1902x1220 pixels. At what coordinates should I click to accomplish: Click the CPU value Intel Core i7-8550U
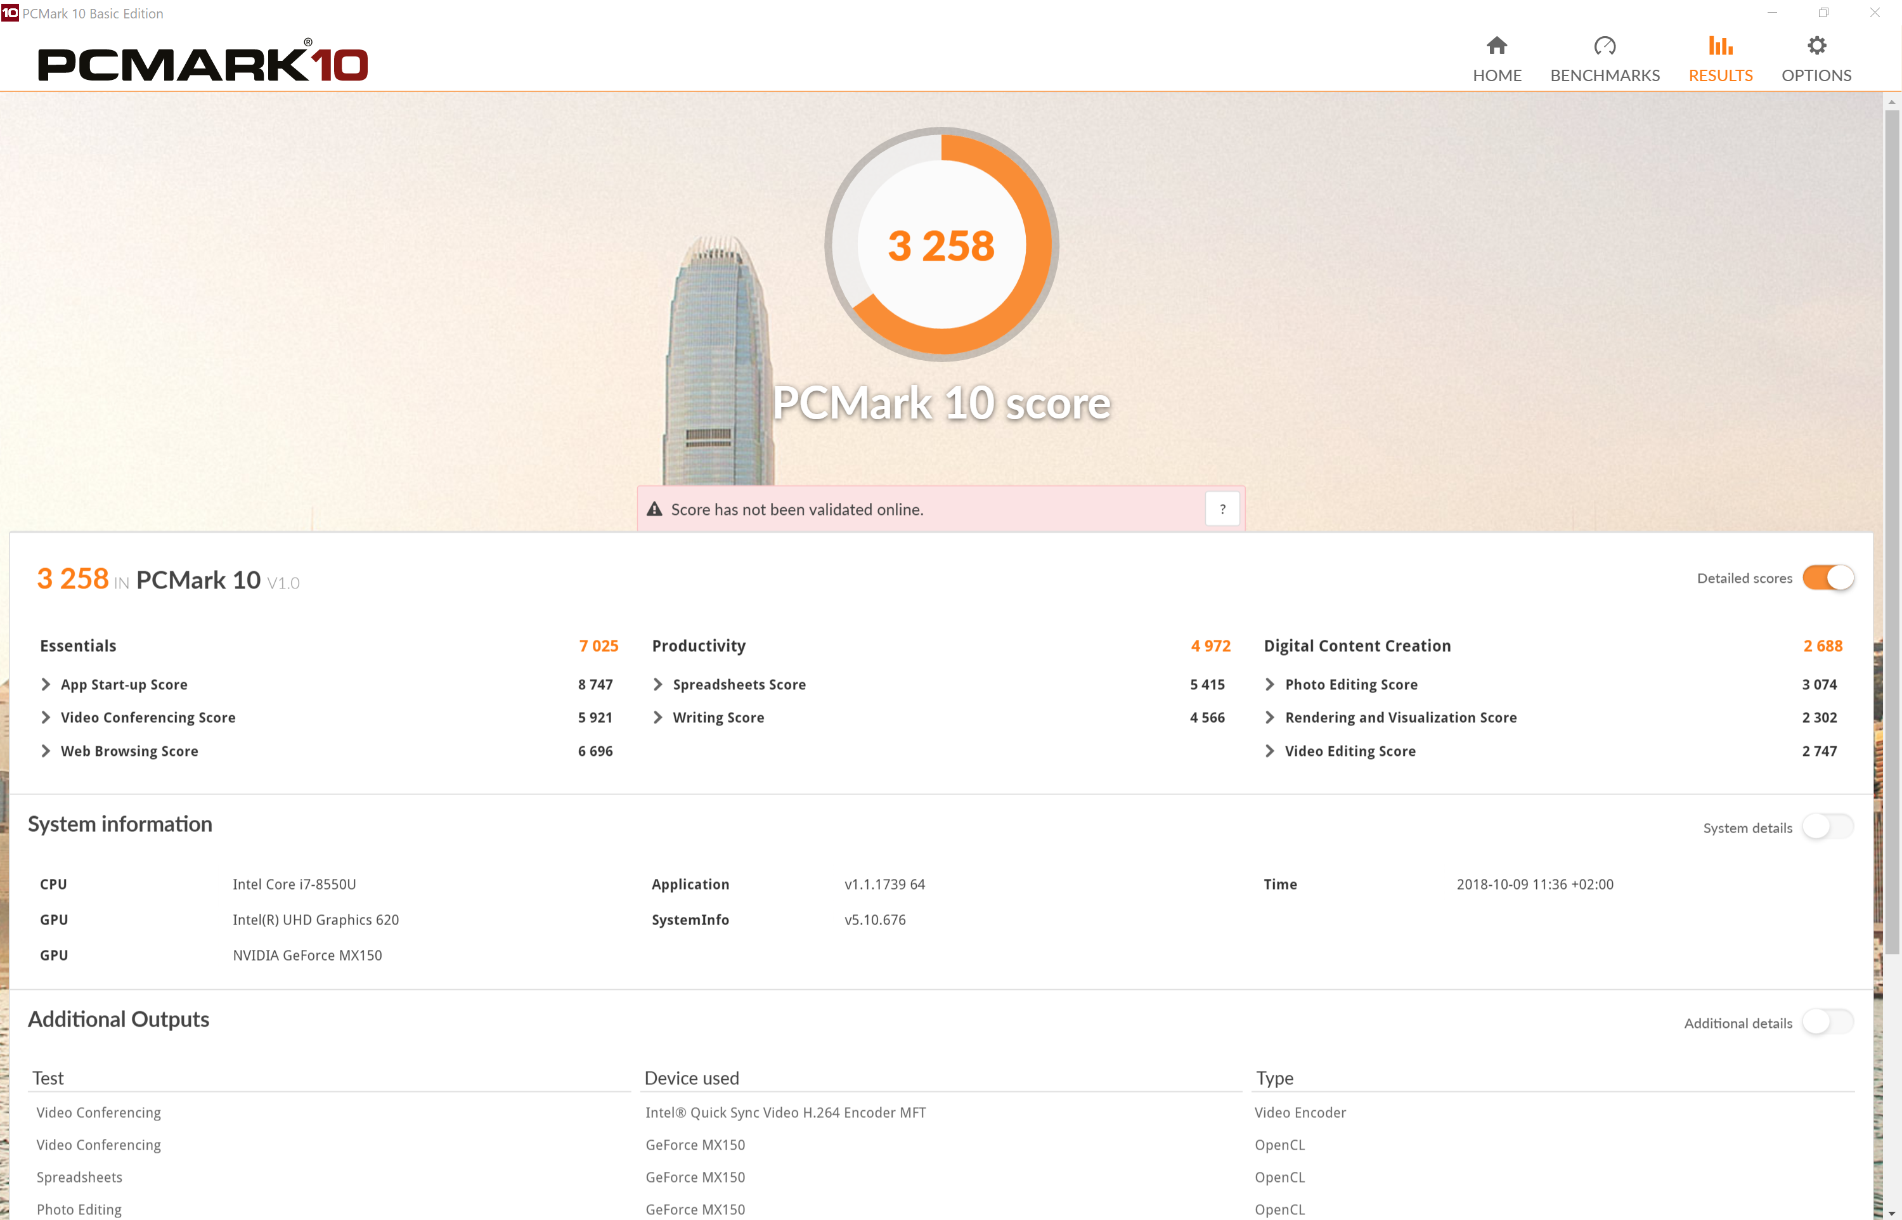295,884
